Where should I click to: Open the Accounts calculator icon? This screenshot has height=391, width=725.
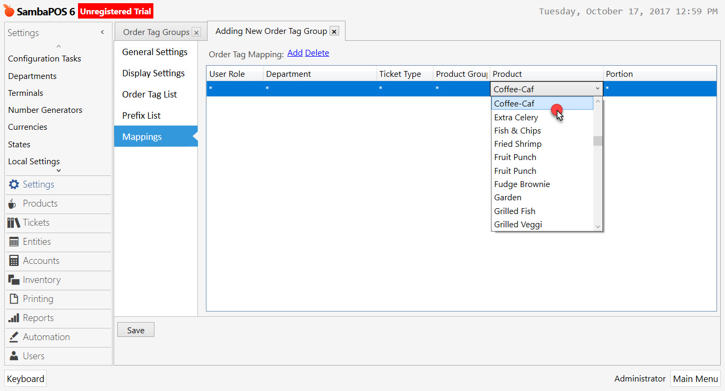coord(12,261)
